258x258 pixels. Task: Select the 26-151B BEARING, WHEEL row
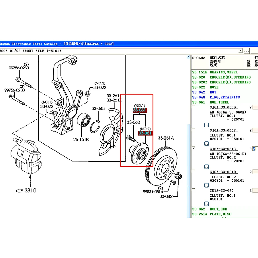pos(224,72)
